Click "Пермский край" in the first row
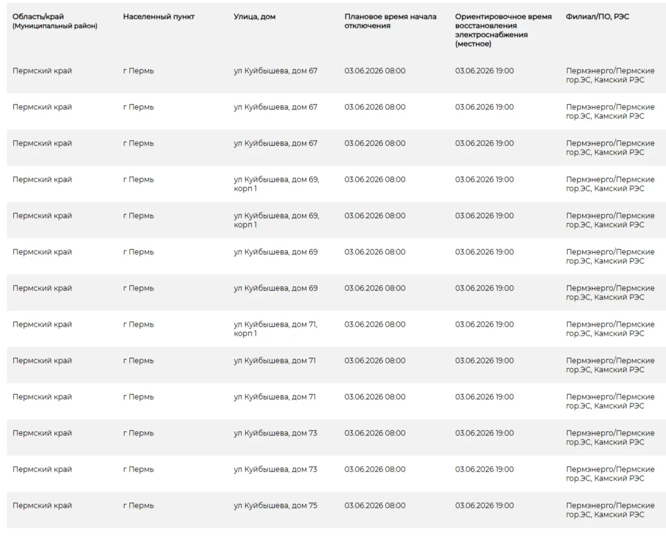The width and height of the screenshot is (666, 541). (42, 71)
